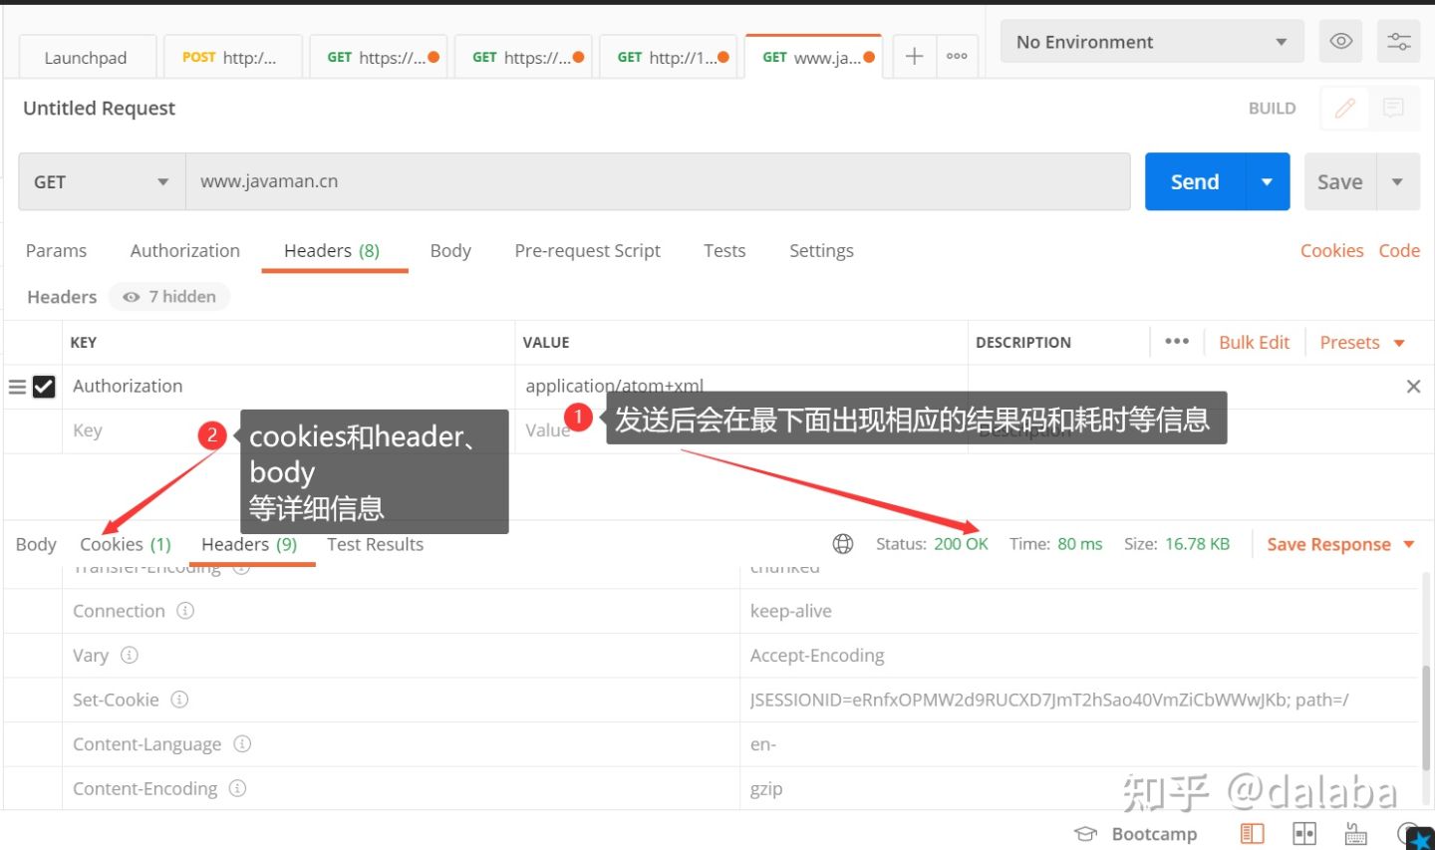Show info for Set-Cookie header
Screen dimensions: 1435x850
click(x=179, y=700)
